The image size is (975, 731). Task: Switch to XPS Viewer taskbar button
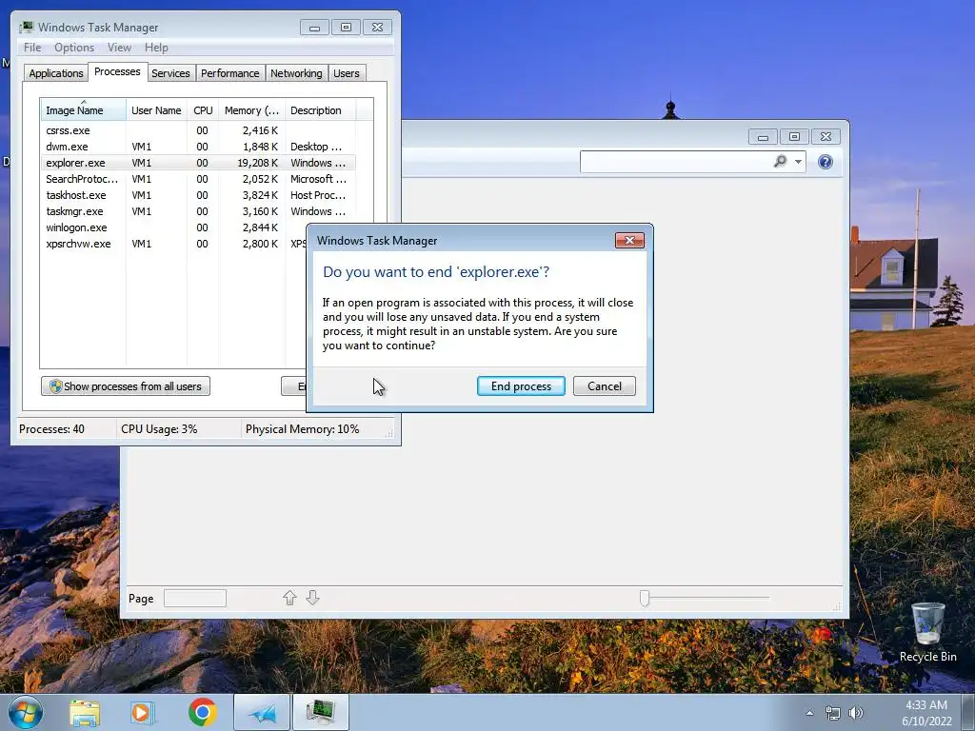pyautogui.click(x=262, y=712)
